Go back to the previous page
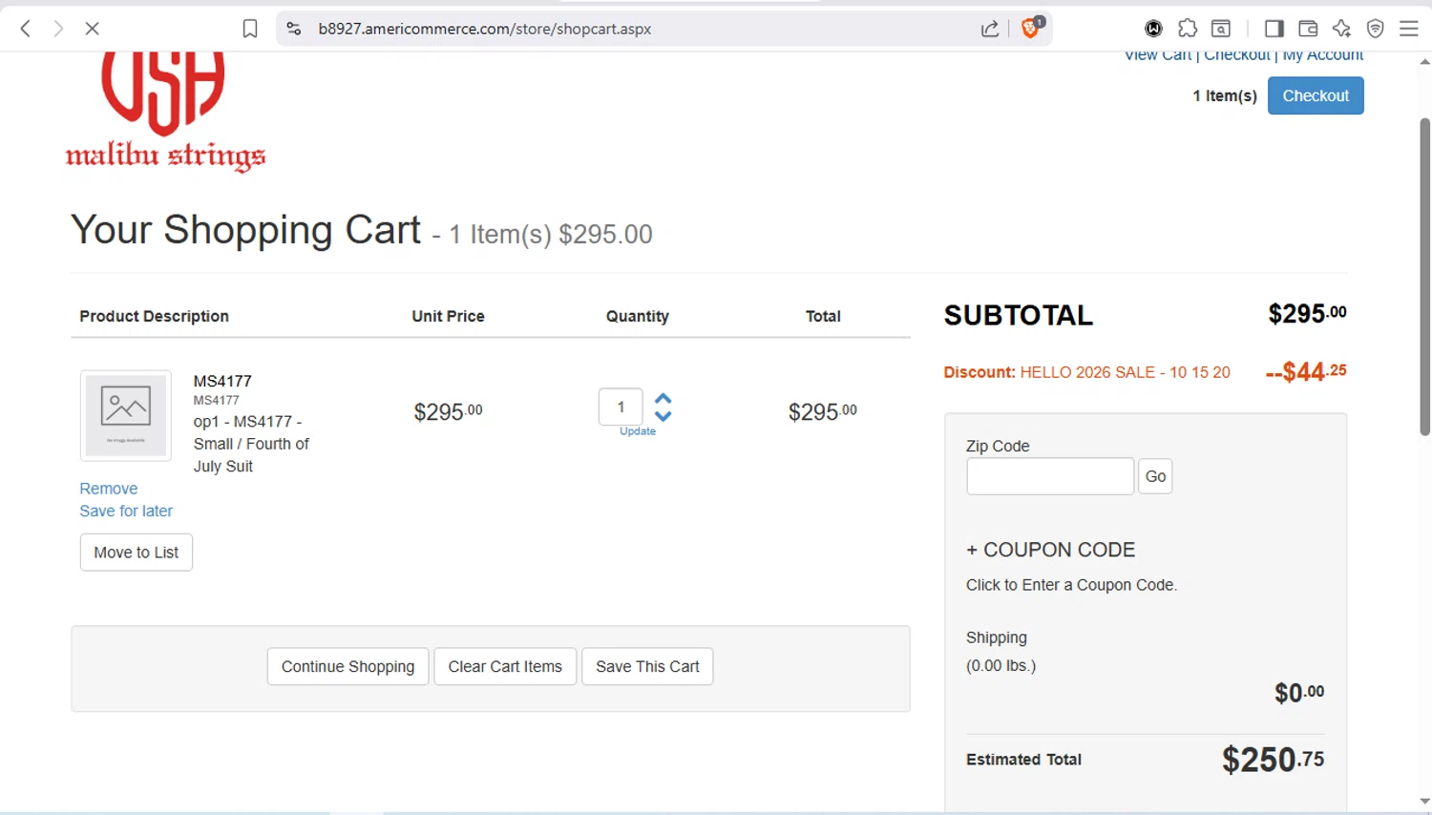The width and height of the screenshot is (1432, 815). point(26,29)
